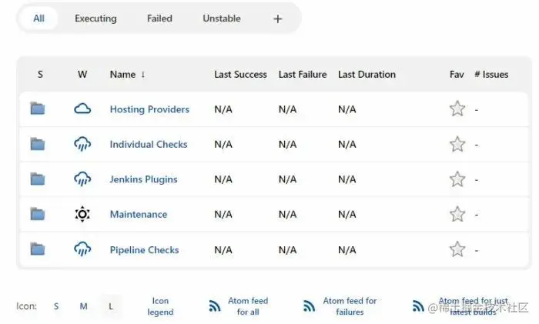Select the small S icon size
Image resolution: width=539 pixels, height=324 pixels.
tap(56, 306)
